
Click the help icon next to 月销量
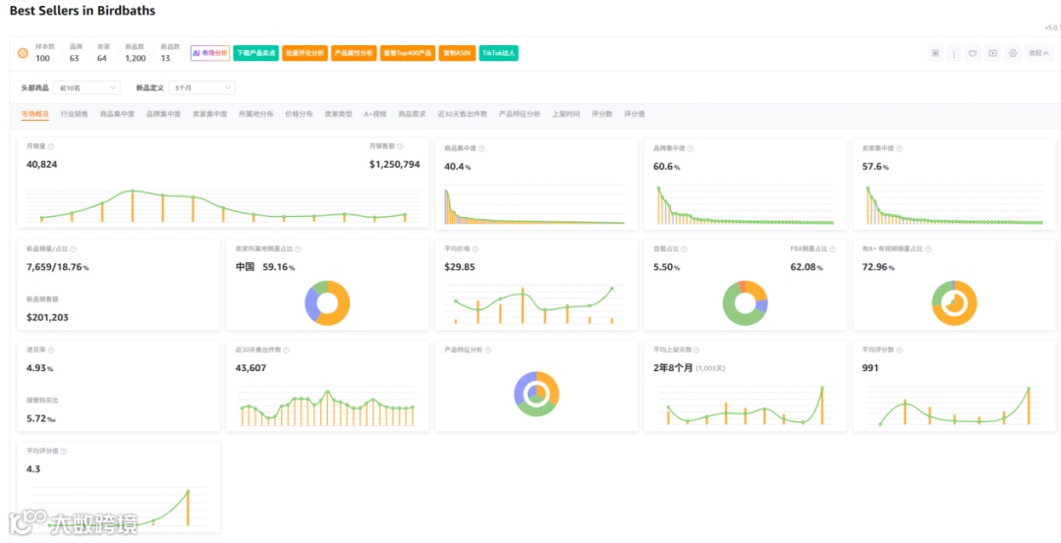[51, 146]
